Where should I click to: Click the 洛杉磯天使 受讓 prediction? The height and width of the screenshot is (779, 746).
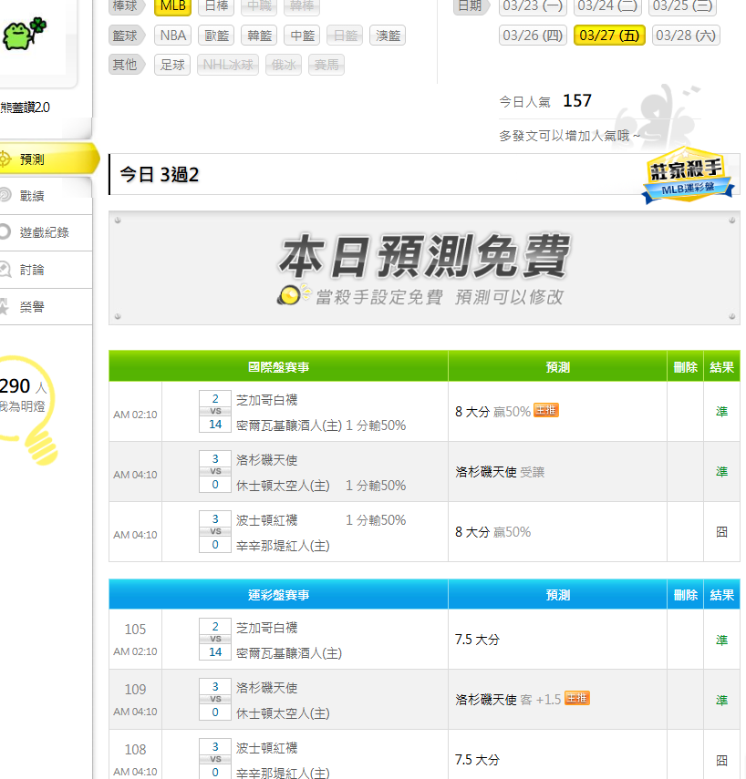[x=500, y=472]
